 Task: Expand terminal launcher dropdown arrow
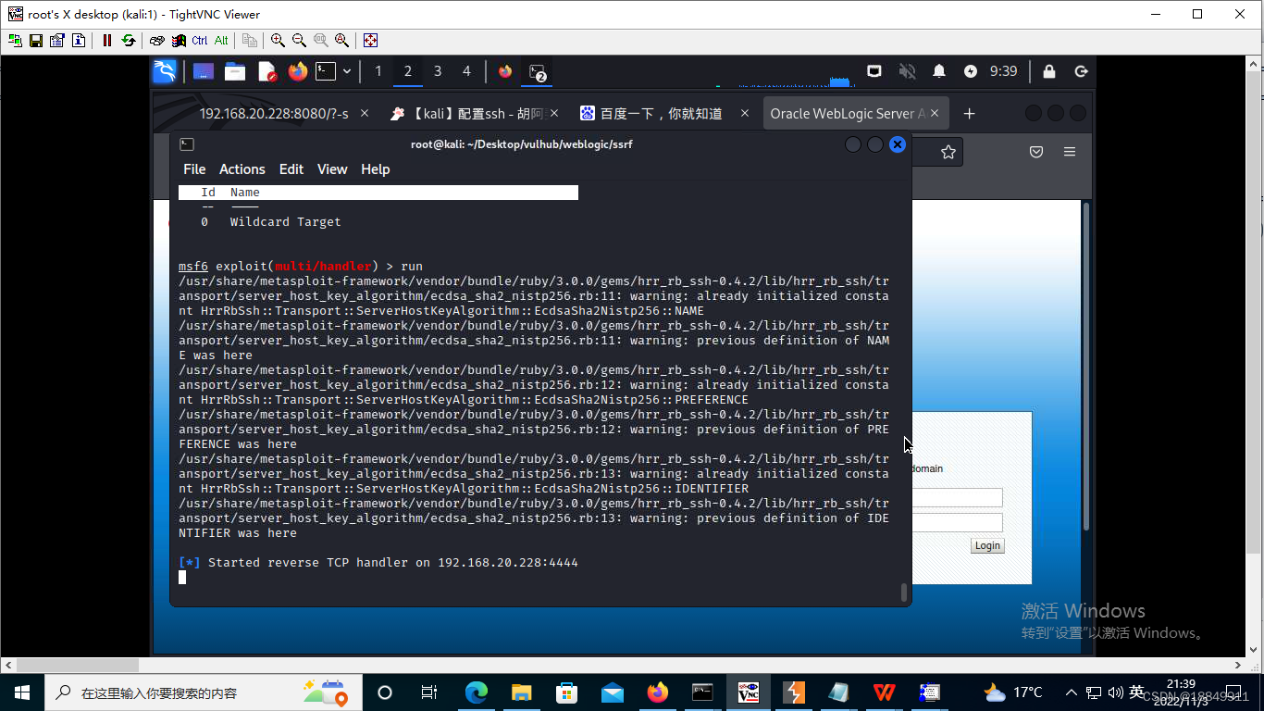pyautogui.click(x=347, y=71)
